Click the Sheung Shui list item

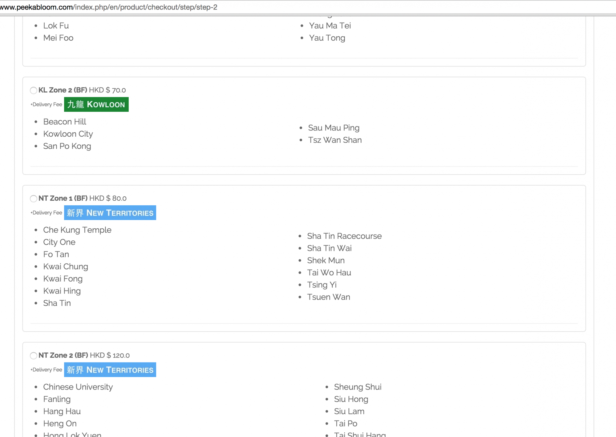click(358, 387)
